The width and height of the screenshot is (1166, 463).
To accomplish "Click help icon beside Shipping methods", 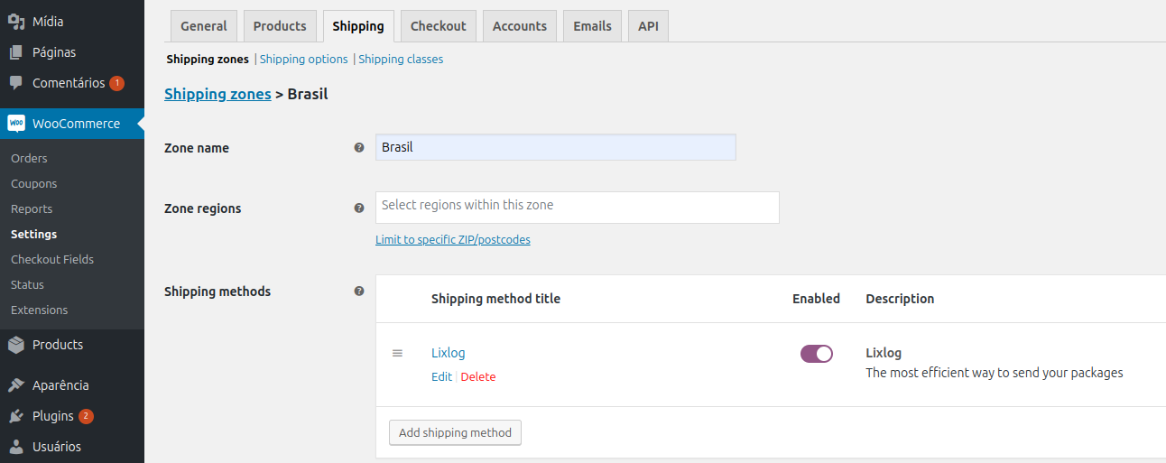I will pyautogui.click(x=359, y=292).
